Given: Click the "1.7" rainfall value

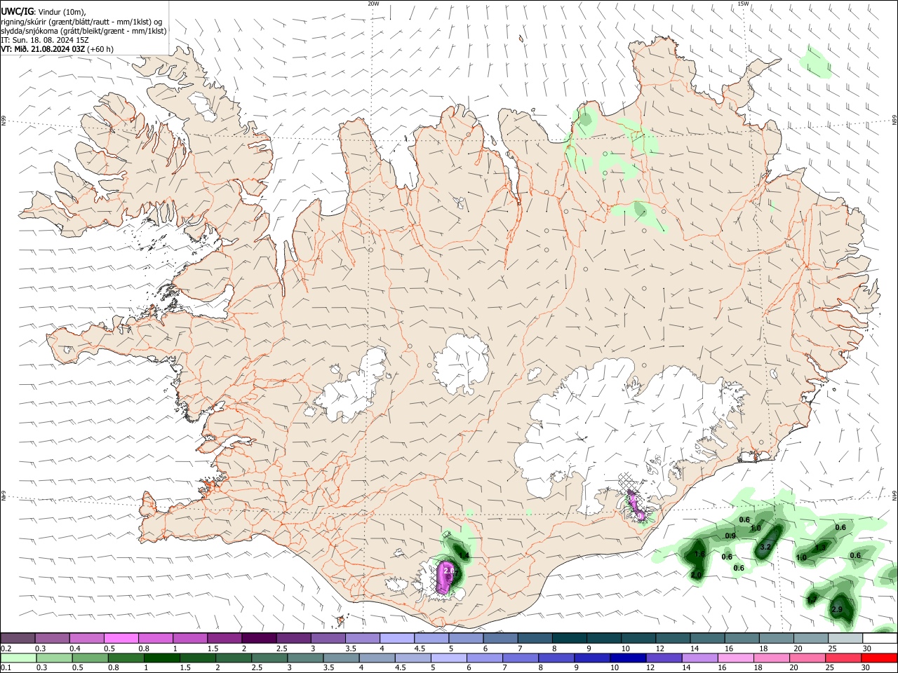Looking at the screenshot, I should pyautogui.click(x=812, y=599).
